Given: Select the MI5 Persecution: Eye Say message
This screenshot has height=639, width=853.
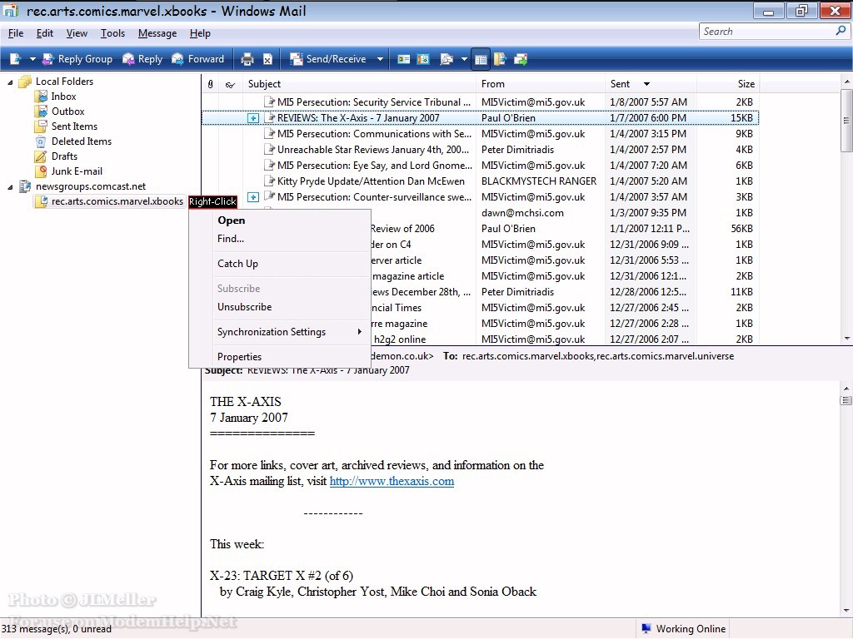Looking at the screenshot, I should pyautogui.click(x=480, y=166).
